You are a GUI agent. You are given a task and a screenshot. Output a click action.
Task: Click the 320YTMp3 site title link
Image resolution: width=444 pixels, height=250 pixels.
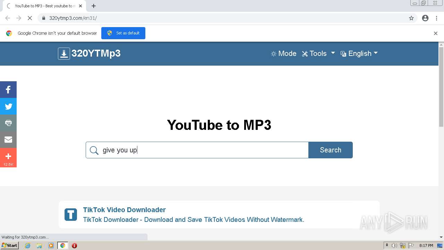pos(96,53)
